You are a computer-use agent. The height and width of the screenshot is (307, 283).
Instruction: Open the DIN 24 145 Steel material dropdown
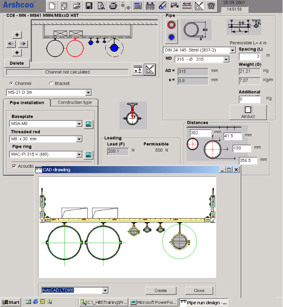coord(232,50)
